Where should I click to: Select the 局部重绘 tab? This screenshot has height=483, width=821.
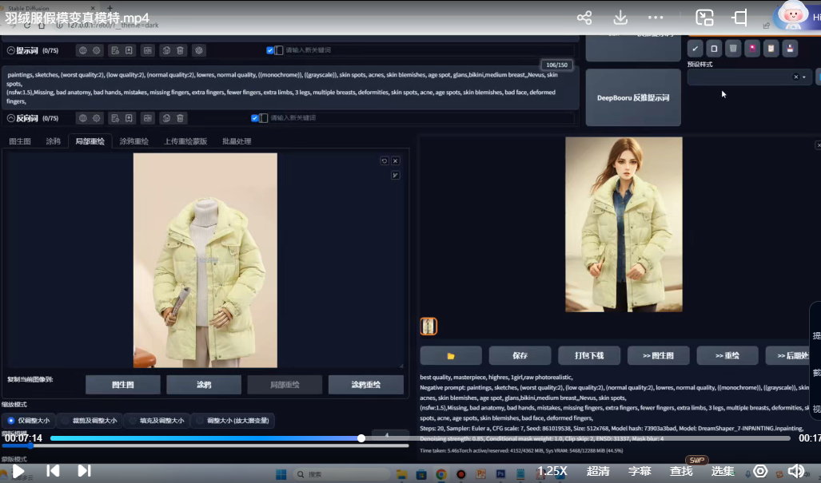(90, 141)
